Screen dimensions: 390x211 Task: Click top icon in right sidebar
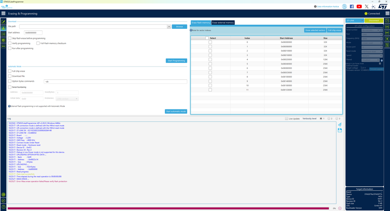click(387, 21)
